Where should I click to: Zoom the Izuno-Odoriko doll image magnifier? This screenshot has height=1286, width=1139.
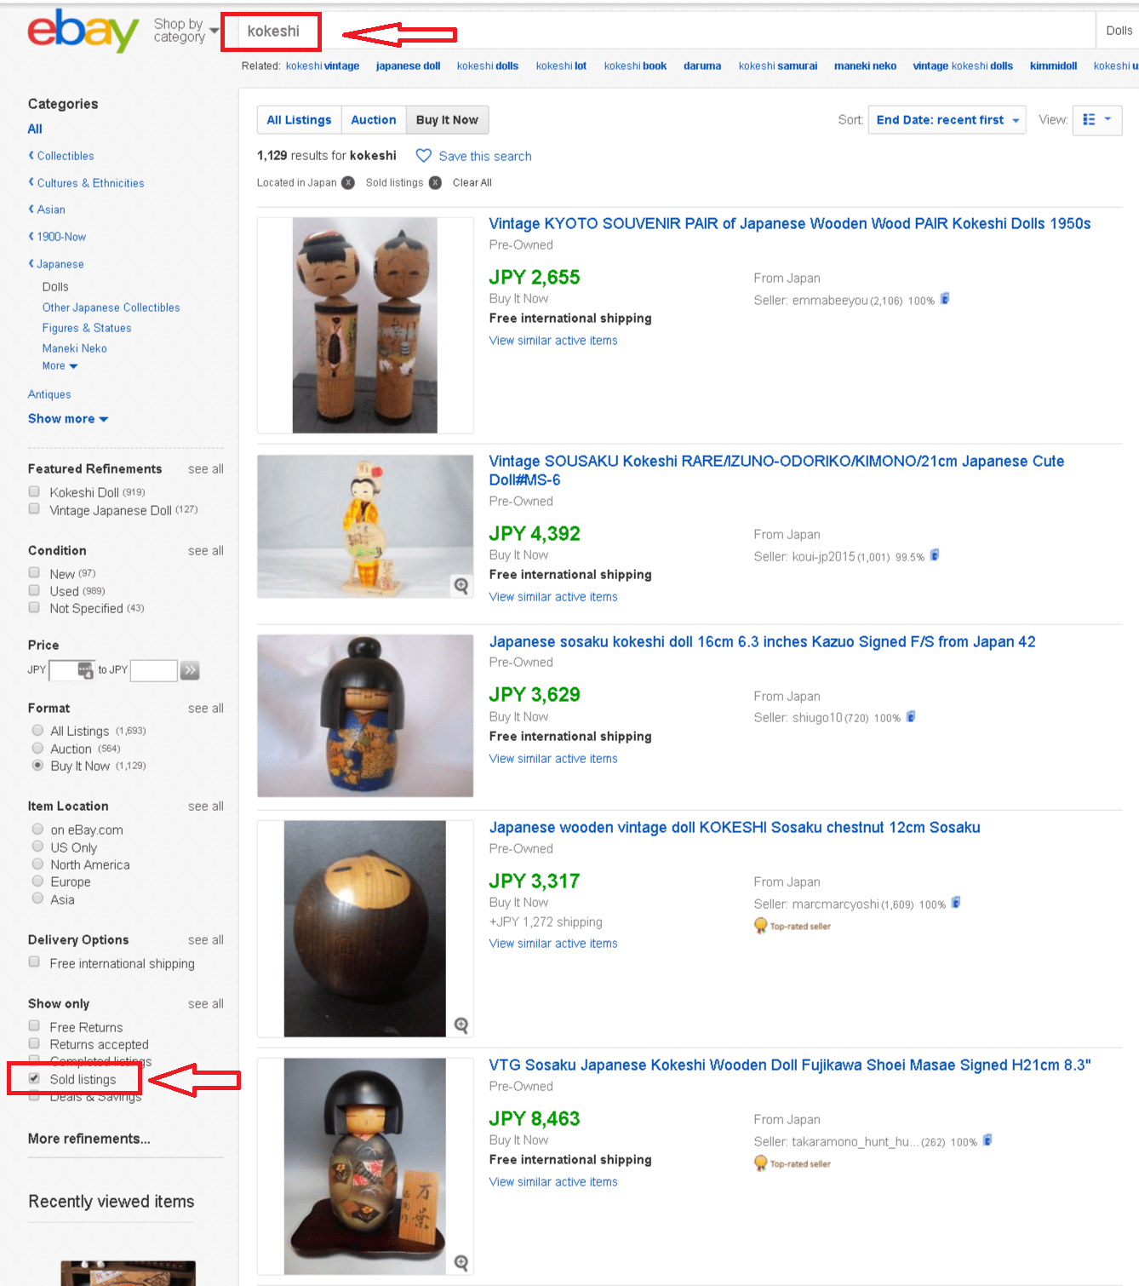click(x=461, y=585)
